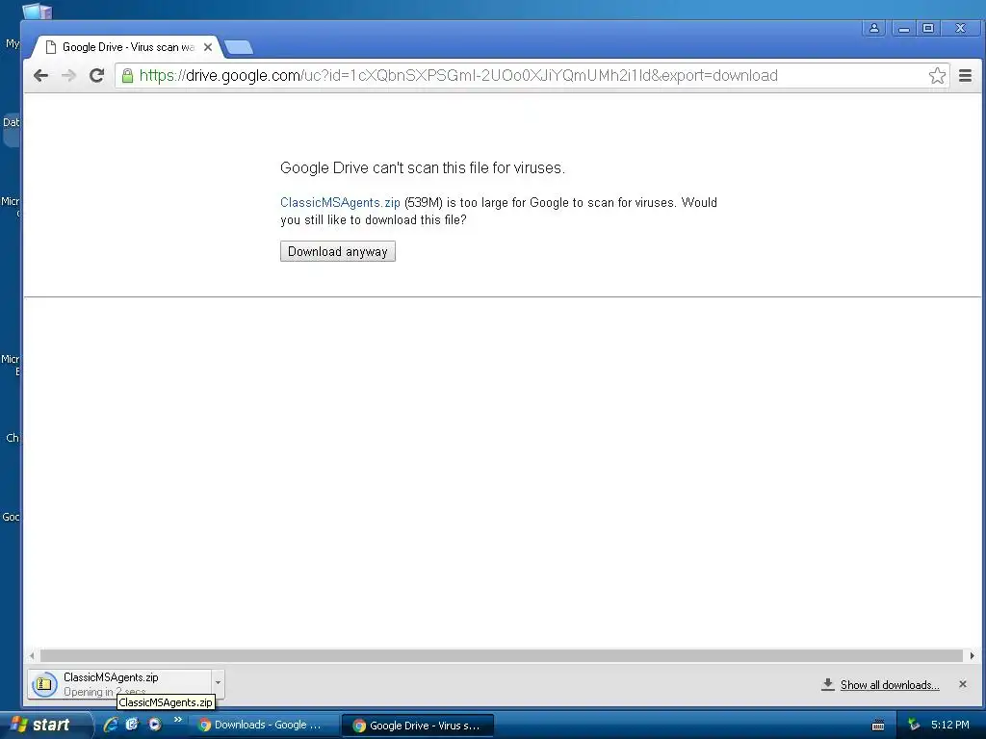Expand the download item dropdown arrow

point(218,682)
